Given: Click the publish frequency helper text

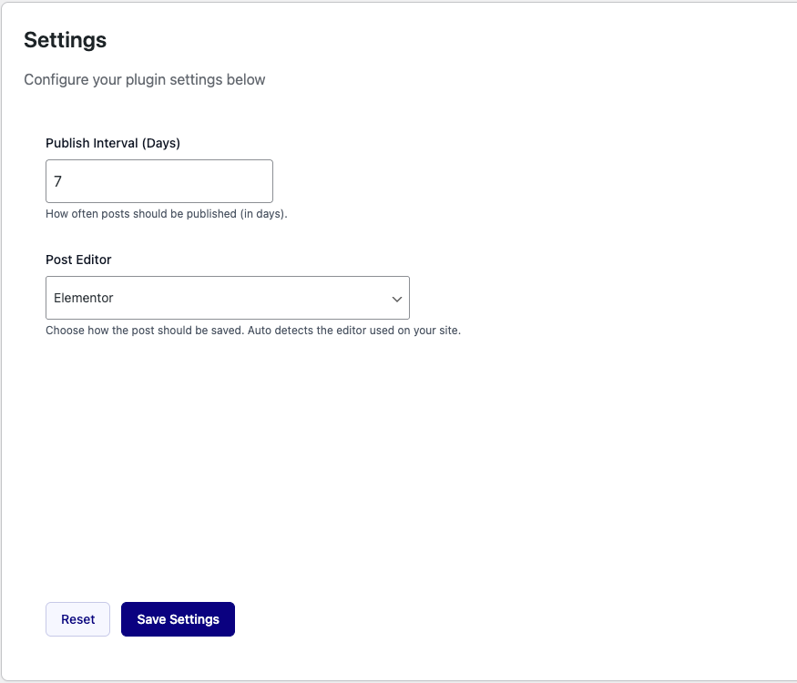Looking at the screenshot, I should click(x=167, y=214).
